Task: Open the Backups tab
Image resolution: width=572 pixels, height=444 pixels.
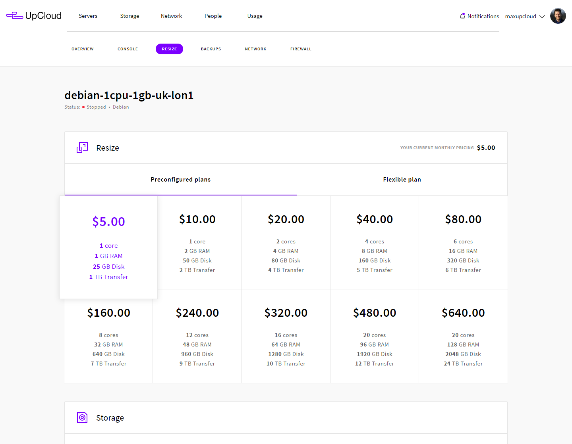Action: pos(211,49)
